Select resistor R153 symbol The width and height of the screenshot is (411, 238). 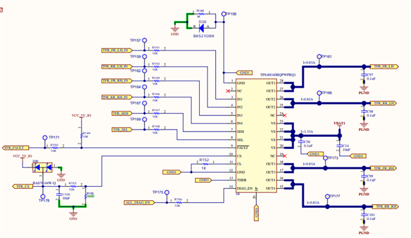(73, 187)
